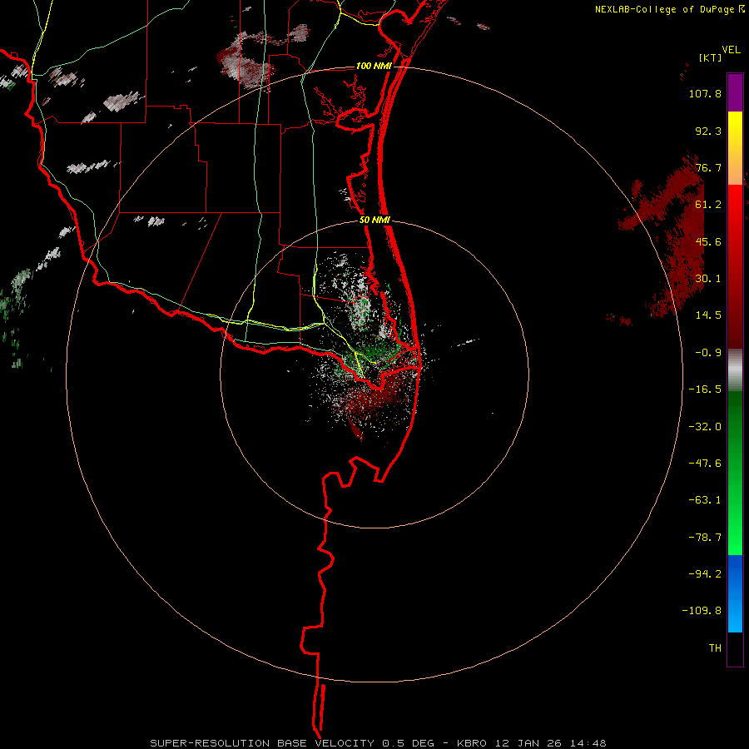Click the 107.8 legend value
Image resolution: width=749 pixels, height=749 pixels.
(705, 93)
